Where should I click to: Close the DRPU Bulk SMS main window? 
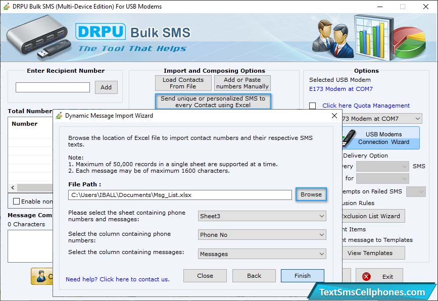pyautogui.click(x=426, y=7)
